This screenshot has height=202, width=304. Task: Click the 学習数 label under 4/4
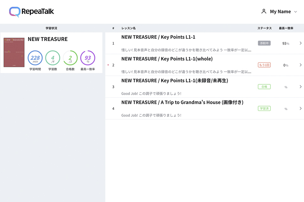point(53,69)
